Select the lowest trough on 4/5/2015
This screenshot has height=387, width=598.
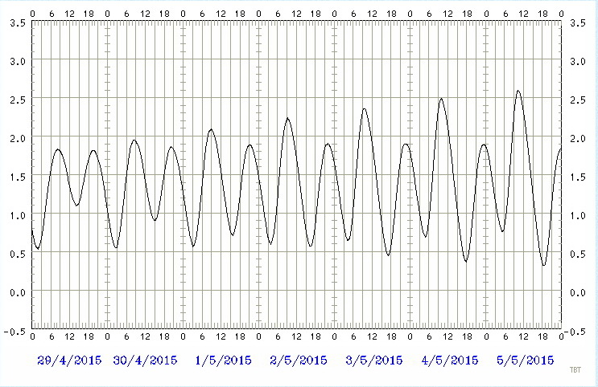coord(466,261)
